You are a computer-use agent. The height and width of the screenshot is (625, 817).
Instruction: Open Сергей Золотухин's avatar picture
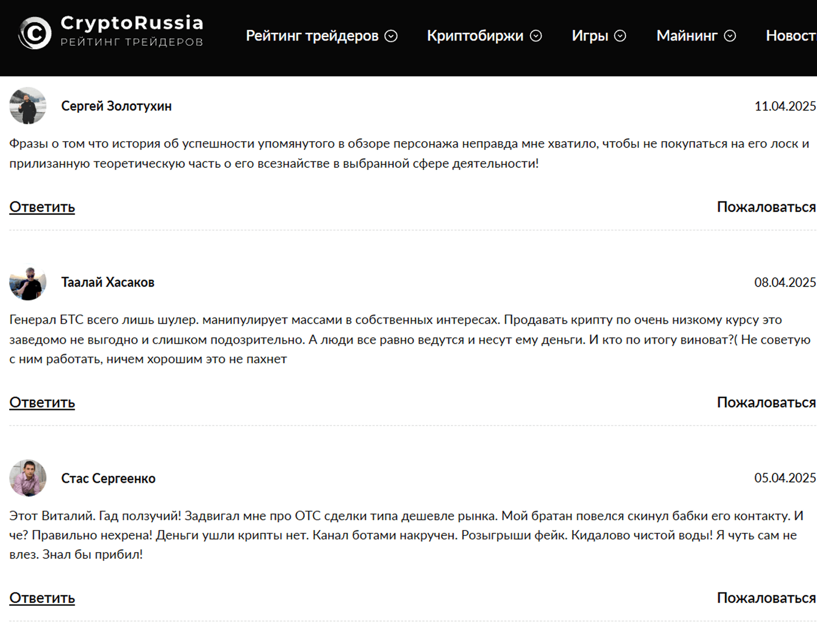coord(28,106)
